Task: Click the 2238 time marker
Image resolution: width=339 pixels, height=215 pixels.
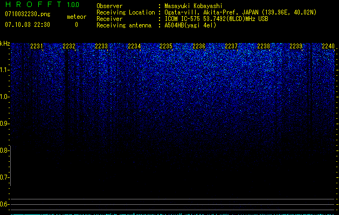Action: pyautogui.click(x=264, y=46)
